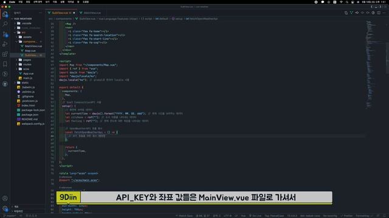Click the notifications bell in status bar

[x=384, y=216]
